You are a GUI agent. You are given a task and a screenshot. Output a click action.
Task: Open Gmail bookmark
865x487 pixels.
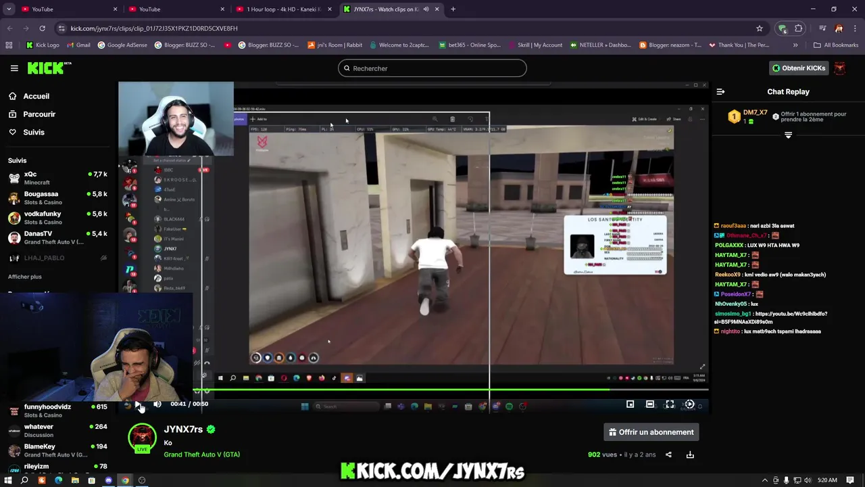click(x=78, y=45)
